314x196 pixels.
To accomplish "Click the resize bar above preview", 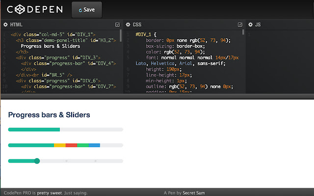I will coord(157,96).
